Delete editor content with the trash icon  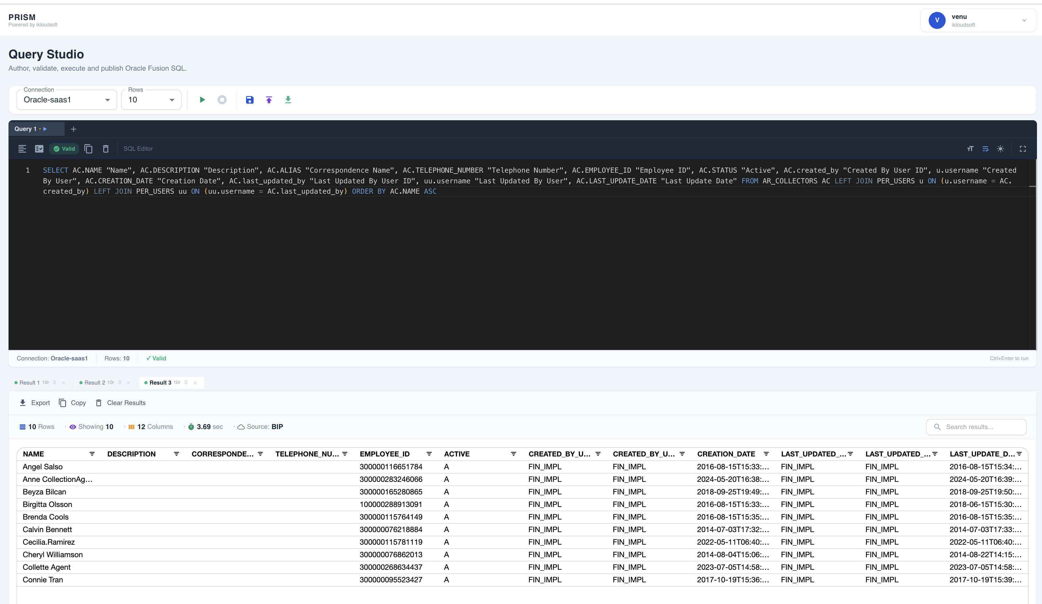click(x=106, y=148)
